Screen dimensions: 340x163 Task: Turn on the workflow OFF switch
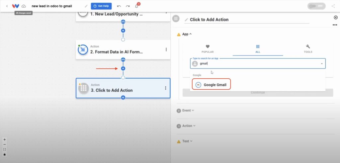tap(316, 6)
